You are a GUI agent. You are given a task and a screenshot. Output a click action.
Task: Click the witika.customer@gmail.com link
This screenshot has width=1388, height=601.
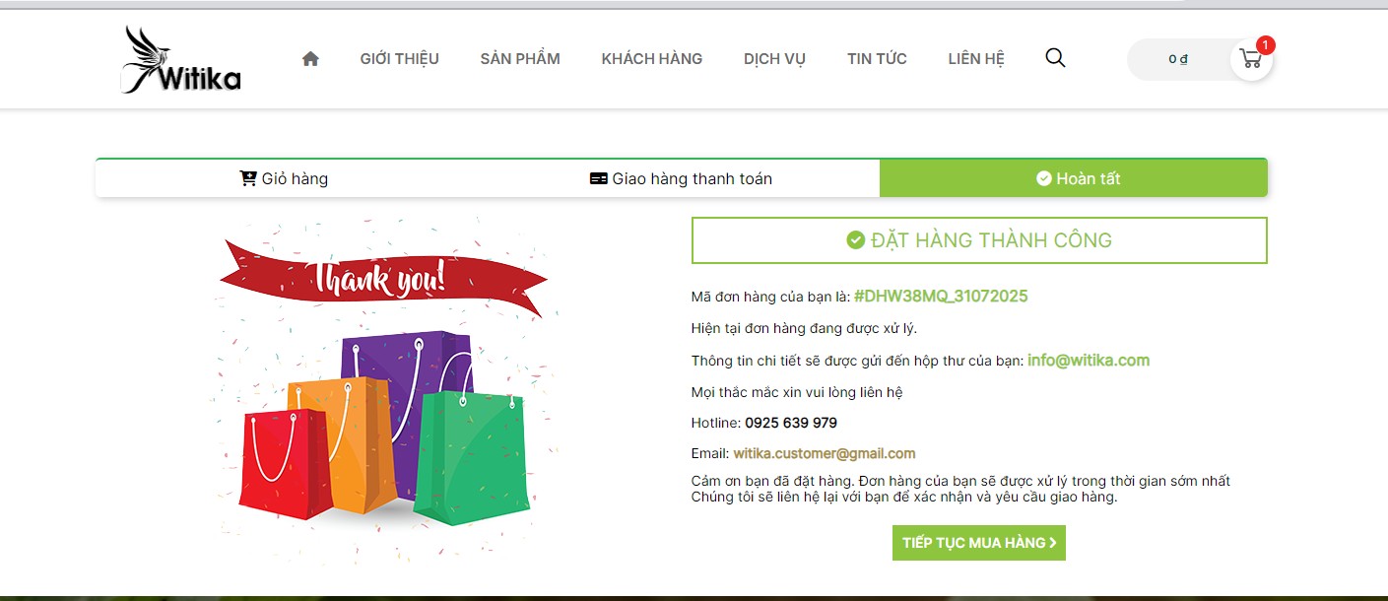[825, 454]
